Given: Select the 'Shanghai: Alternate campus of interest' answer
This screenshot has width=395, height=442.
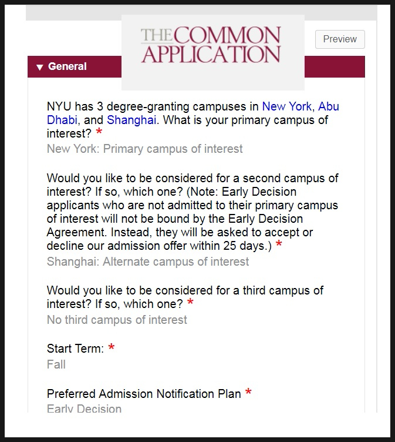Looking at the screenshot, I should pos(148,262).
